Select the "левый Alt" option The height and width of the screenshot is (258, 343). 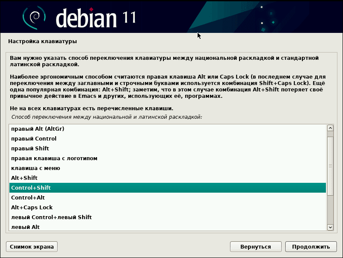coord(168,227)
